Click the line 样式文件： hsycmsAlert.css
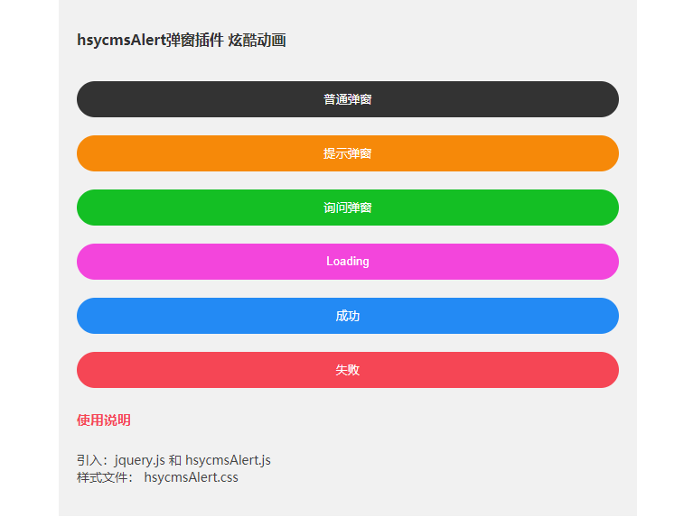This screenshot has width=693, height=517. tap(157, 477)
